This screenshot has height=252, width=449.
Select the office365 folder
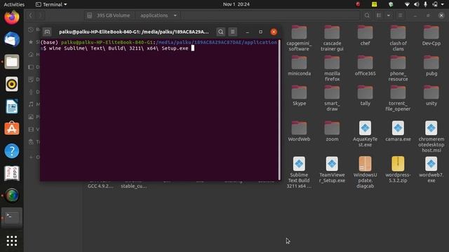click(x=365, y=65)
